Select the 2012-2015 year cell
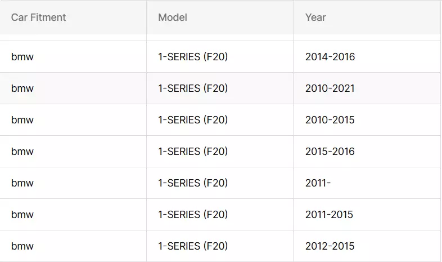The width and height of the screenshot is (442, 262). click(x=330, y=246)
